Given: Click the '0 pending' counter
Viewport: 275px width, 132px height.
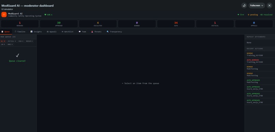Looking at the screenshot, I should 253,15.
